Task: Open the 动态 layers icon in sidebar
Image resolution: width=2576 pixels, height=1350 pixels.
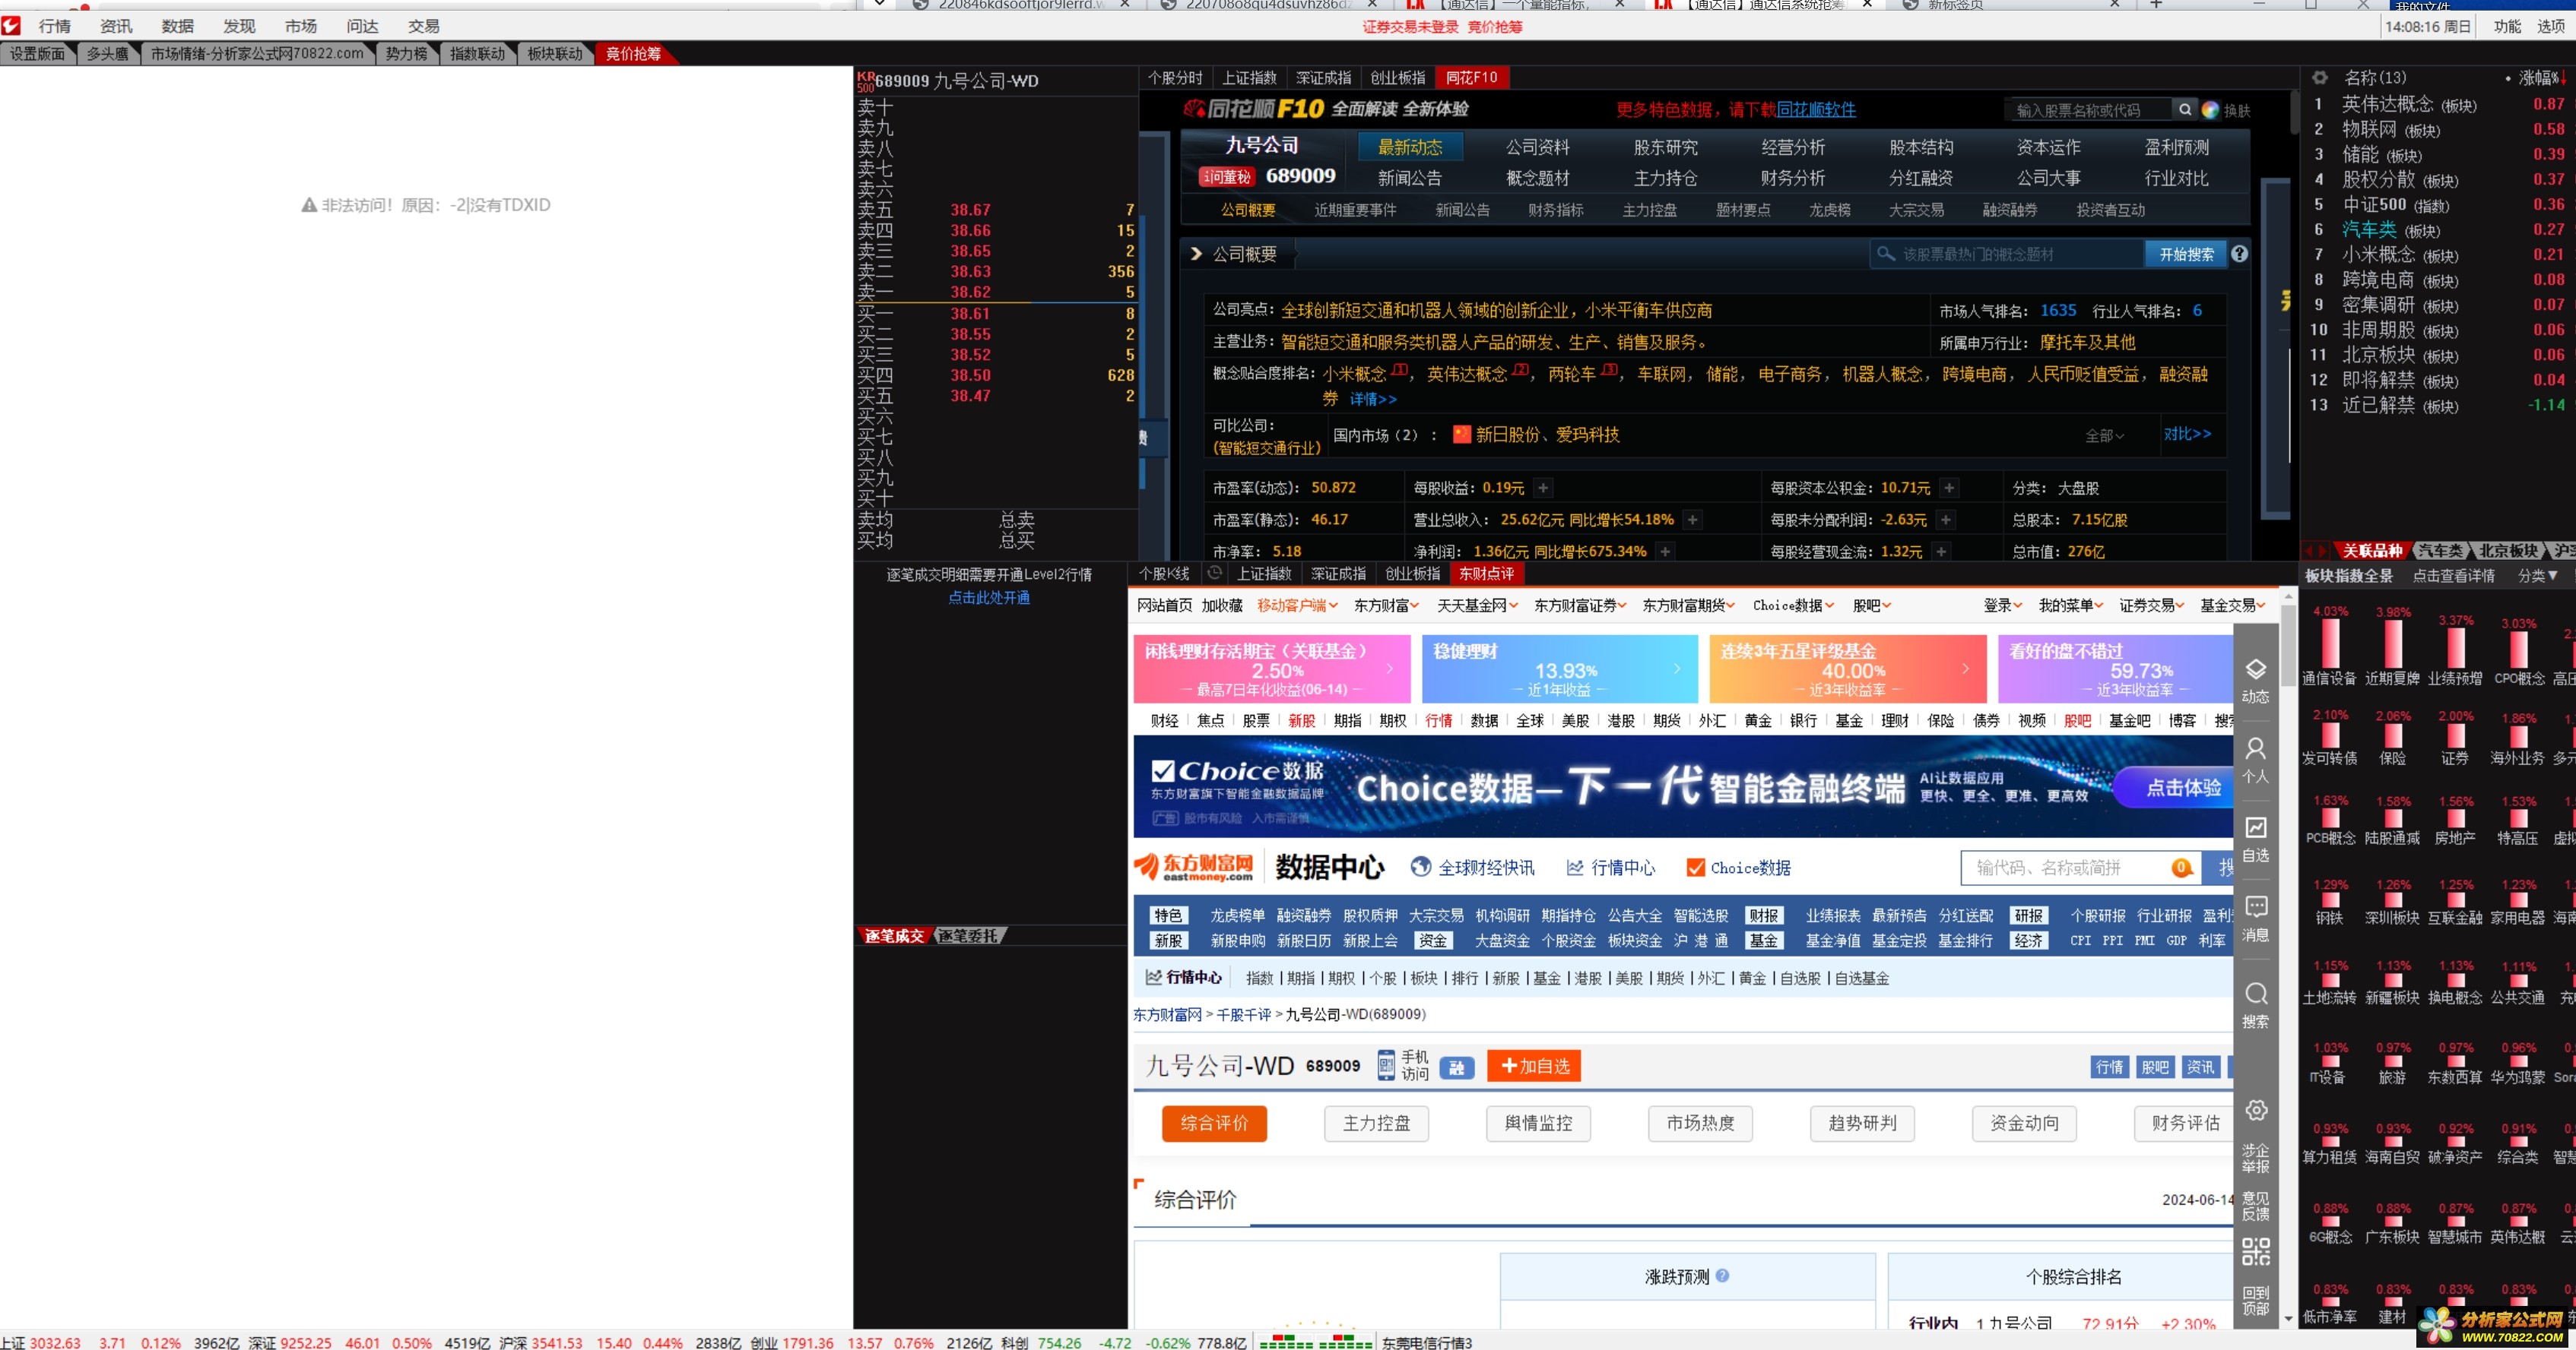Action: pyautogui.click(x=2256, y=669)
